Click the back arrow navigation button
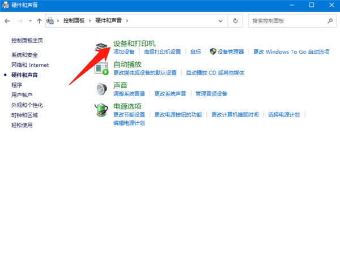This screenshot has height=254, width=340. coord(7,21)
